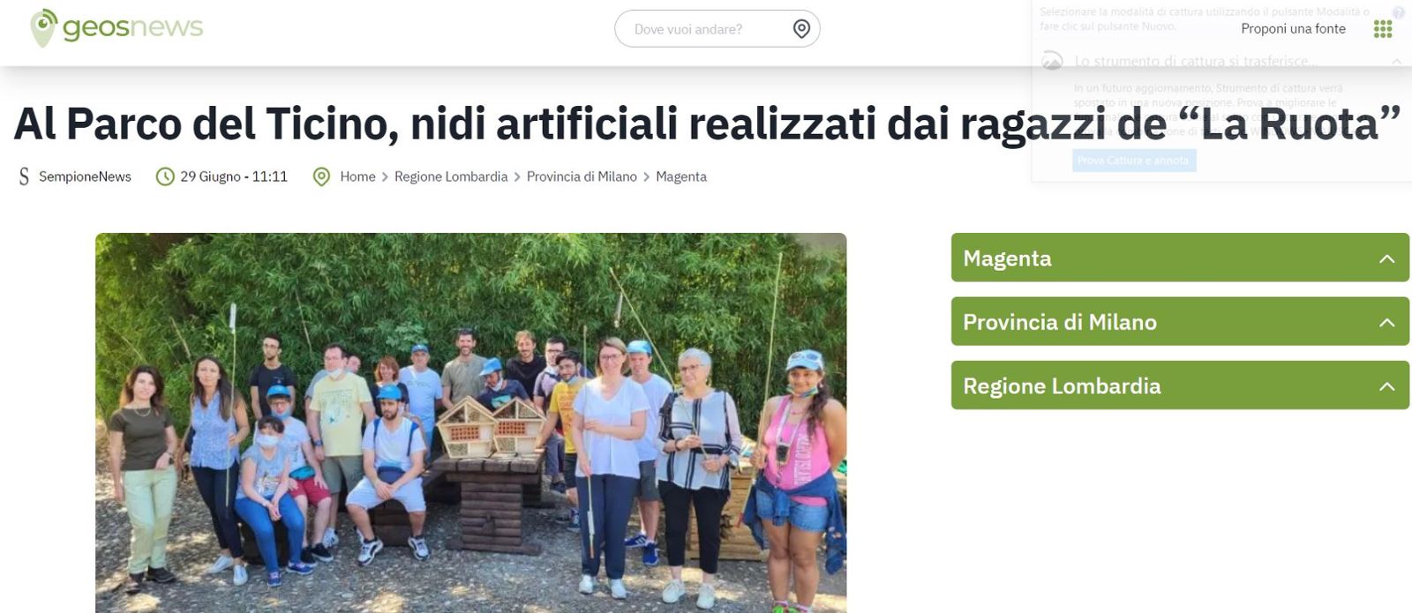Click the clock icon beside 29 Giugno
The image size is (1412, 613).
pos(165,176)
